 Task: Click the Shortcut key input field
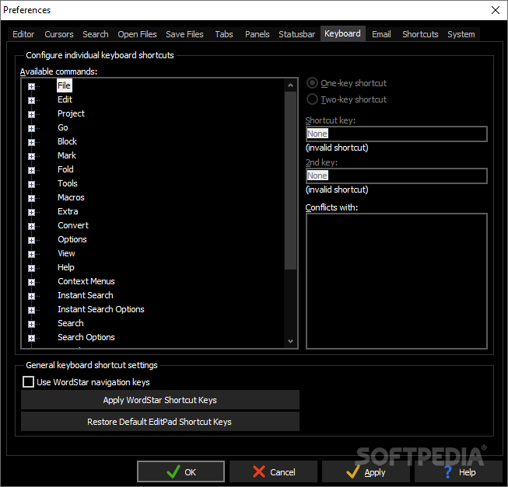[397, 134]
